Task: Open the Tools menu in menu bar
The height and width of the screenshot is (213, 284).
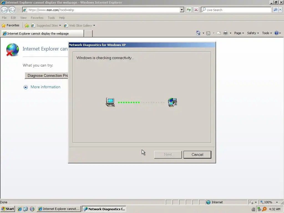Action: coord(51,18)
